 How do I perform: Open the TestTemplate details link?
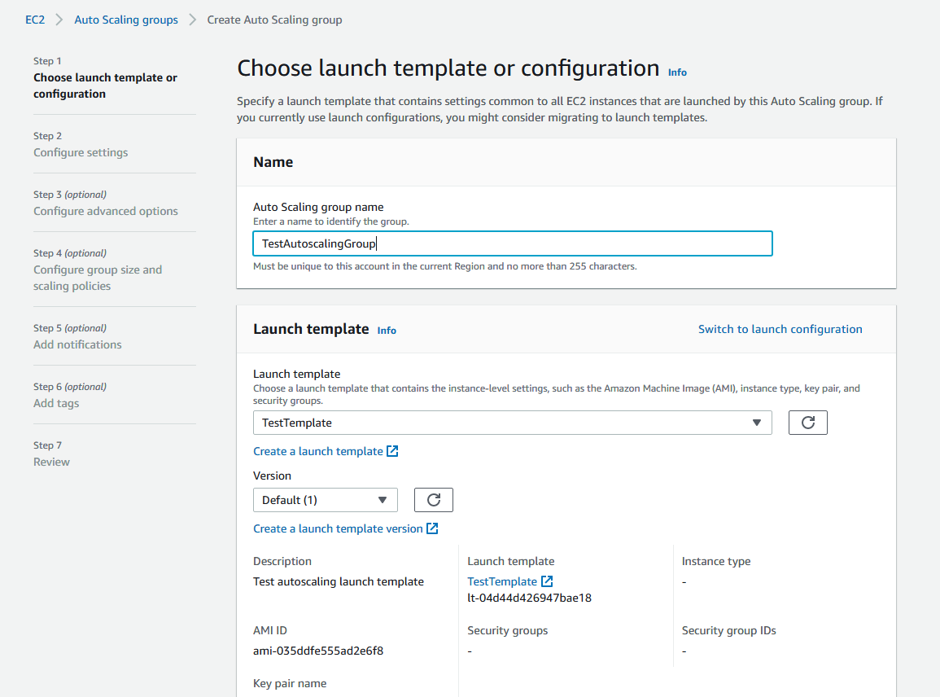[502, 581]
